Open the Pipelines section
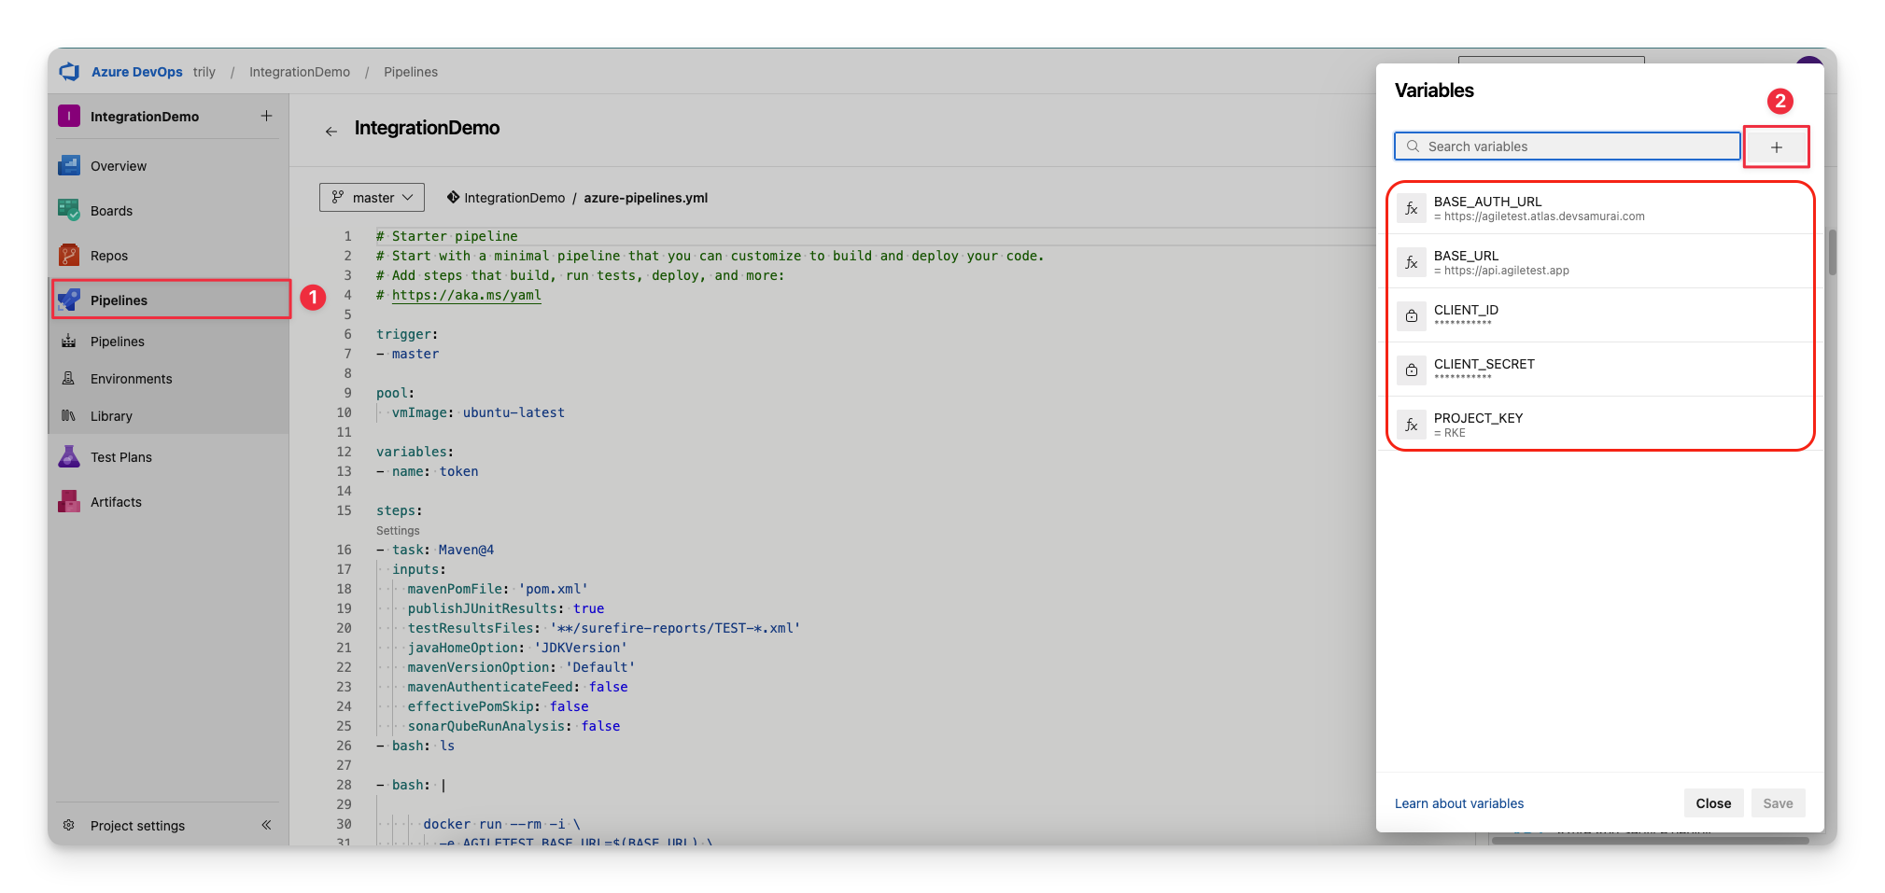1885x893 pixels. (x=119, y=300)
